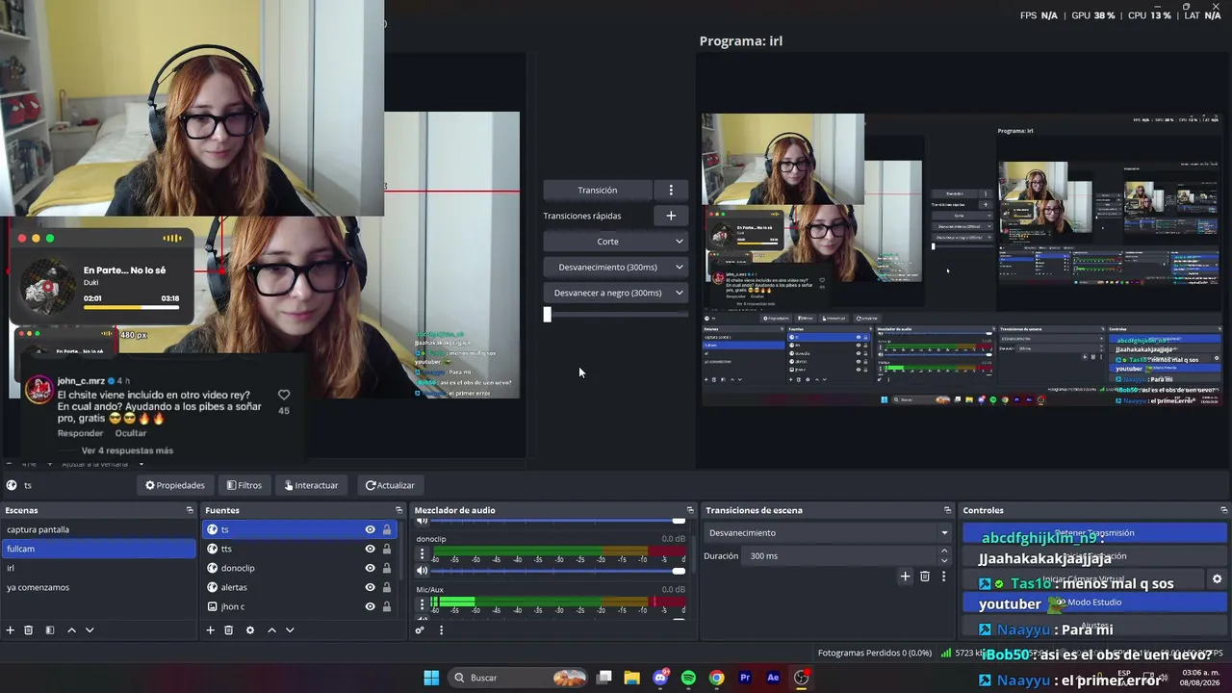1232x693 pixels.
Task: Toggle Modo Estudio in Controles
Action: point(1094,603)
